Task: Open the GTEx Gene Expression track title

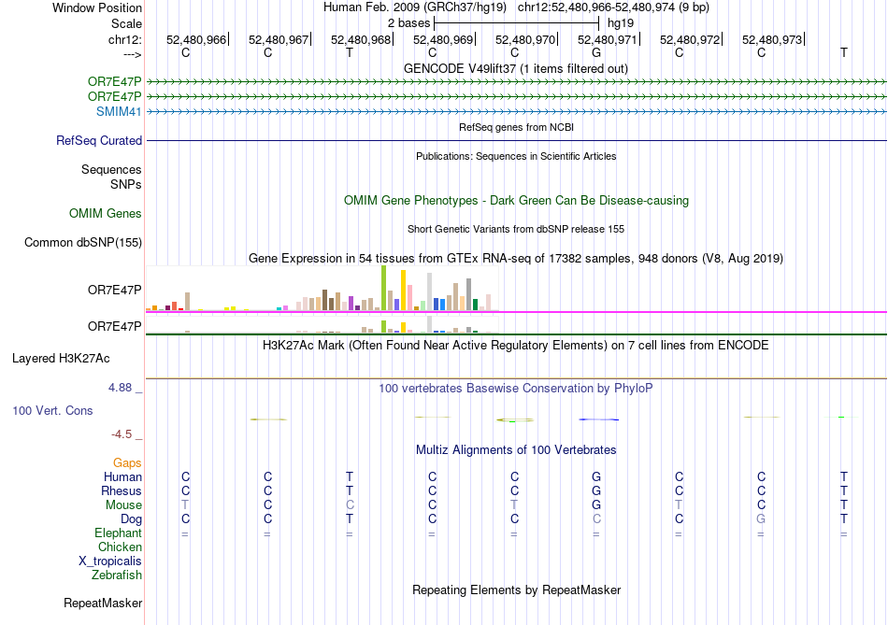Action: click(515, 258)
